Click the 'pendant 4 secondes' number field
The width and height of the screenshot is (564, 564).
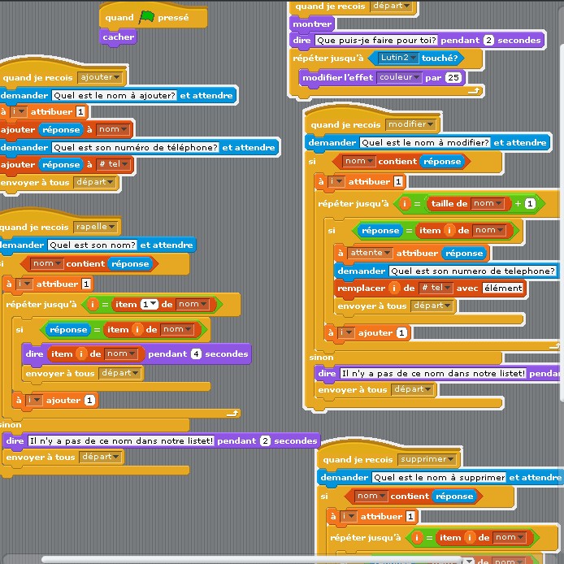click(196, 354)
